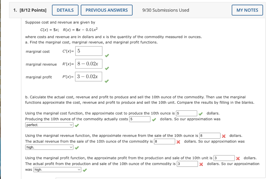Open PREVIOUS ANSWERS
This screenshot has width=266, height=179.
coord(107,10)
